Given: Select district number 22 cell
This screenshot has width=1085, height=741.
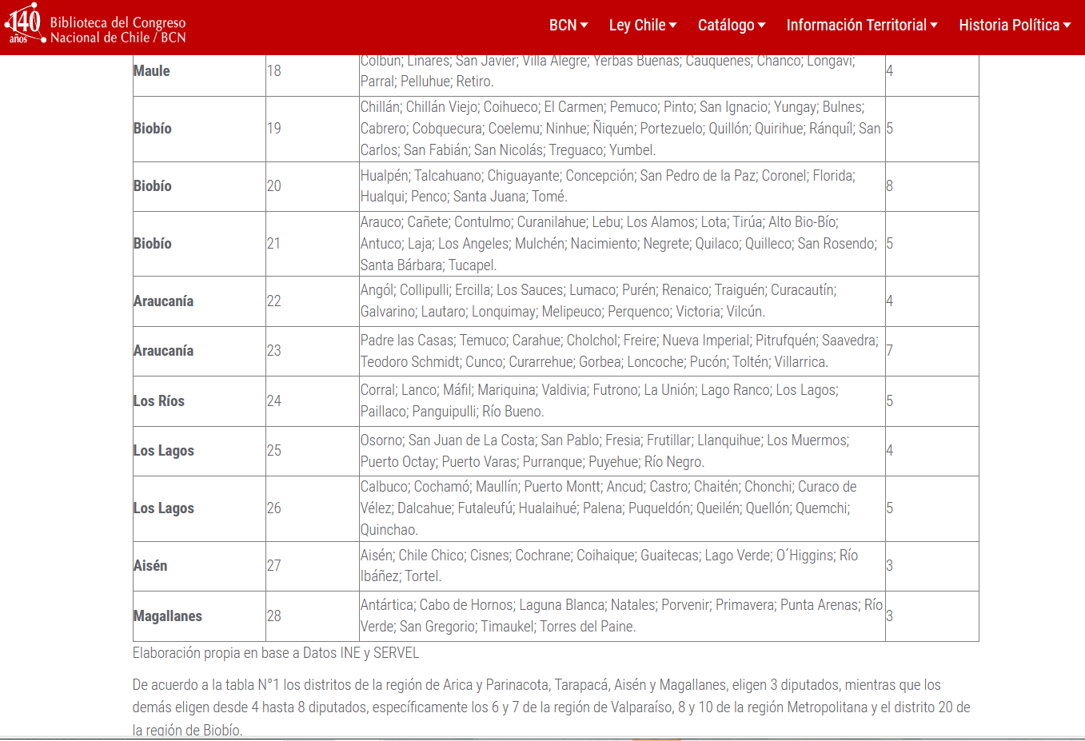Looking at the screenshot, I should (313, 301).
